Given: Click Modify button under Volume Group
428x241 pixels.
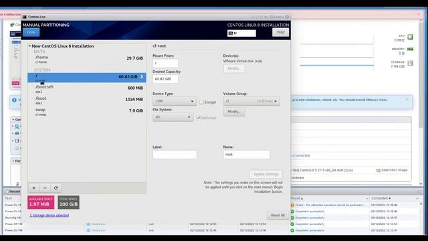Looking at the screenshot, I should click(234, 112).
